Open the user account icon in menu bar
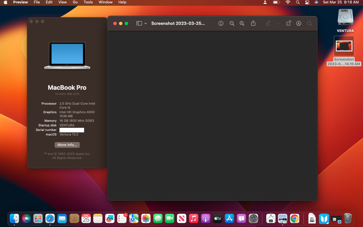Image resolution: width=363 pixels, height=227 pixels. 265,2
